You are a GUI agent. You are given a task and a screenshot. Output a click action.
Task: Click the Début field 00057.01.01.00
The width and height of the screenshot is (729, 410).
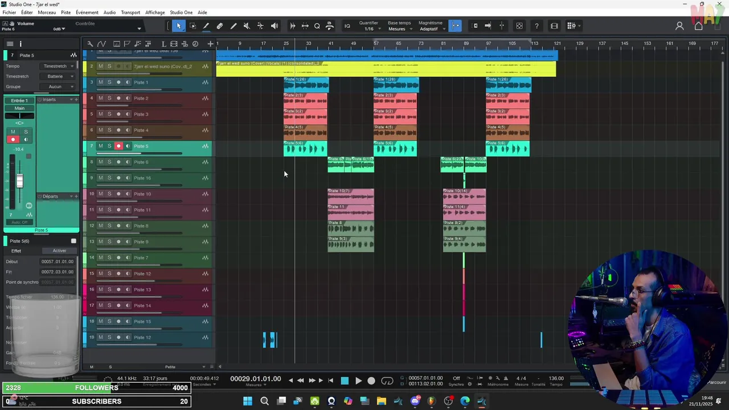click(57, 261)
